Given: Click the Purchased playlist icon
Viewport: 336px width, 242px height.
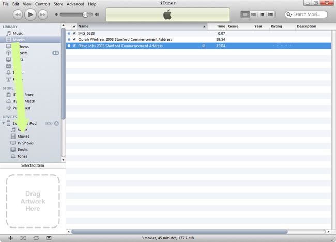Looking at the screenshot, I should 9,108.
